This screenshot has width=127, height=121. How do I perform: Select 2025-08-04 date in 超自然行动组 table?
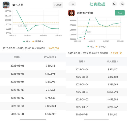82,85
